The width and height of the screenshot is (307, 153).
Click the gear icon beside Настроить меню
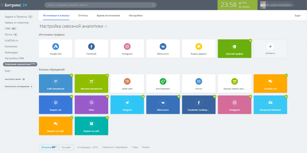(x=24, y=79)
